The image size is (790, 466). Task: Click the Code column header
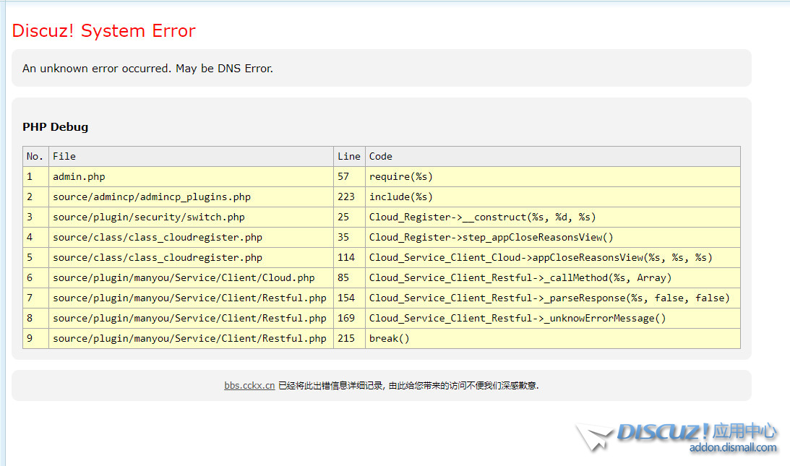(x=381, y=156)
